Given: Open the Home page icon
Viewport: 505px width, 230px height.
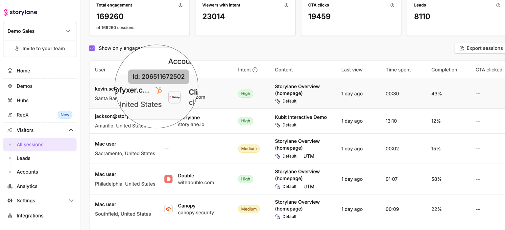Looking at the screenshot, I should click(10, 71).
